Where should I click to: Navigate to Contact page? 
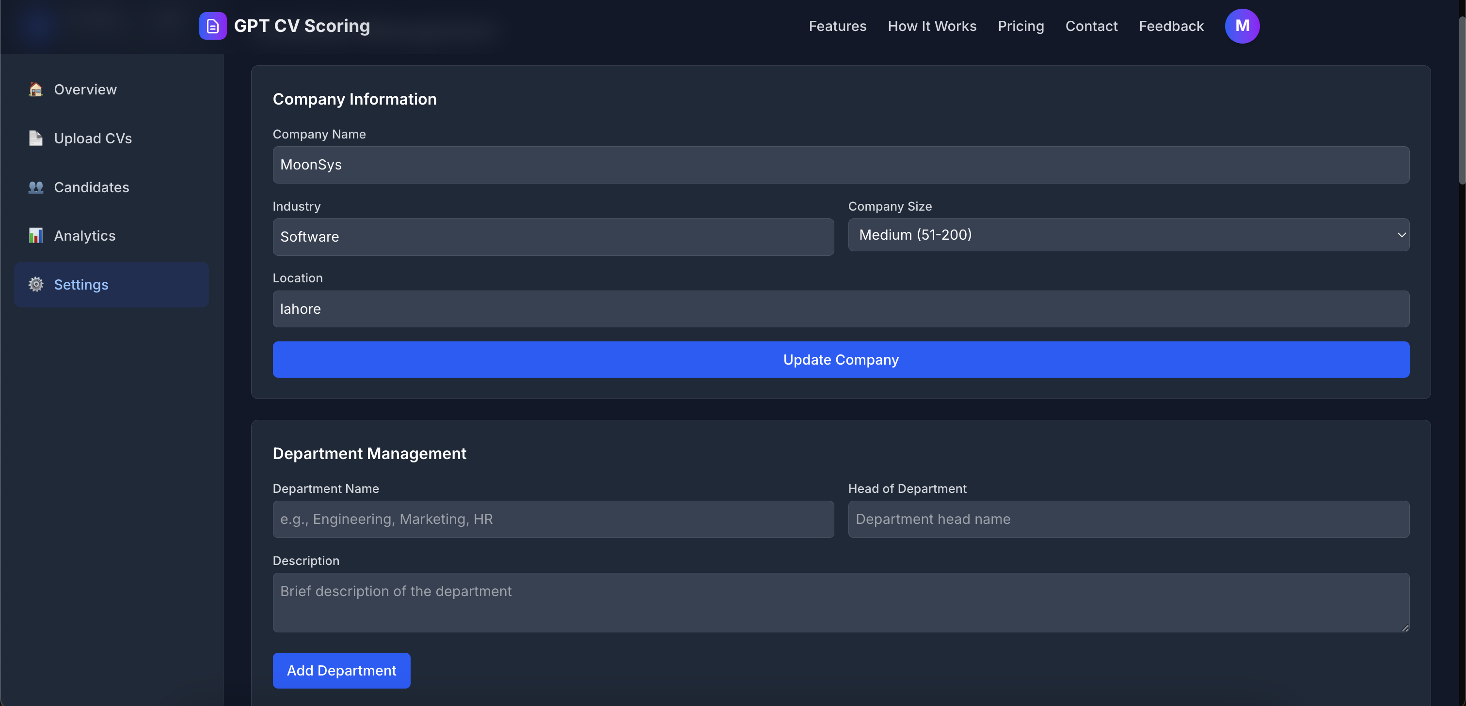click(1091, 26)
